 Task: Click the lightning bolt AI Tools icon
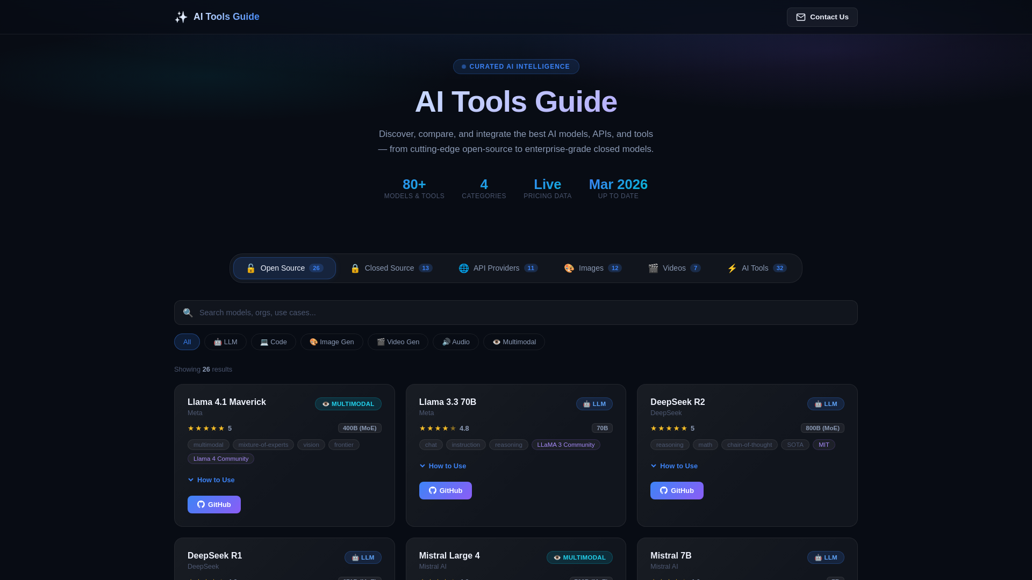732,269
